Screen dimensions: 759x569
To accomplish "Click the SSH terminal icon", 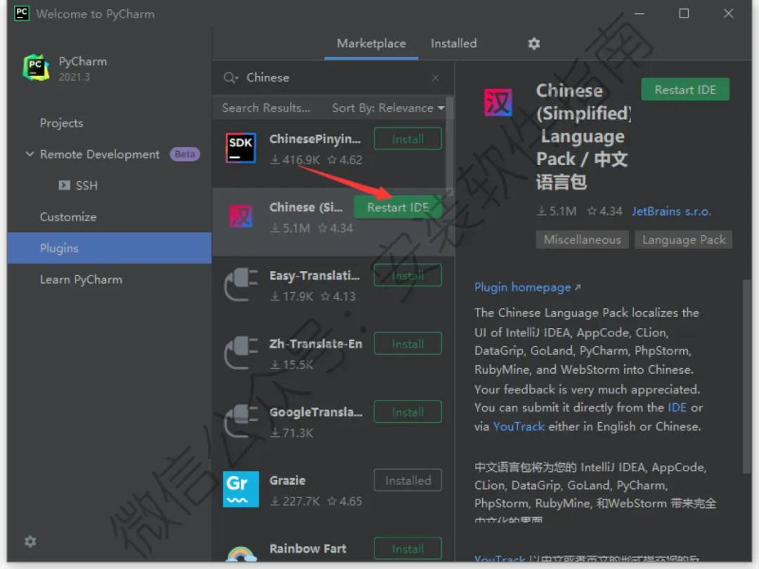I will pyautogui.click(x=65, y=185).
